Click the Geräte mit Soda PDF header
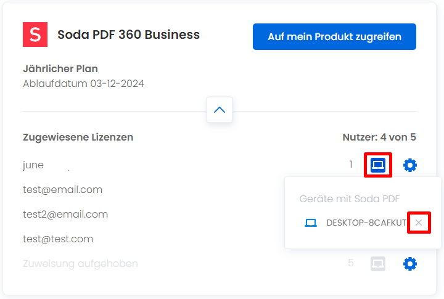 350,199
